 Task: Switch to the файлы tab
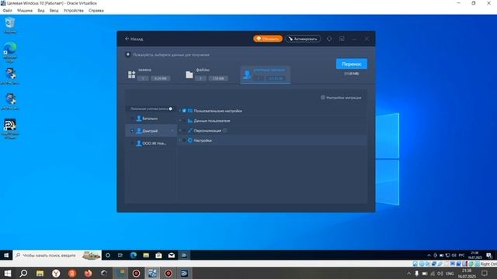[207, 74]
